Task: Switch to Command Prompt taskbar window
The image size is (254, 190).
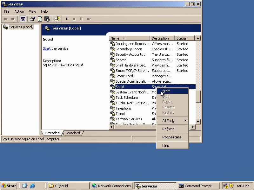Action: tap(198, 186)
